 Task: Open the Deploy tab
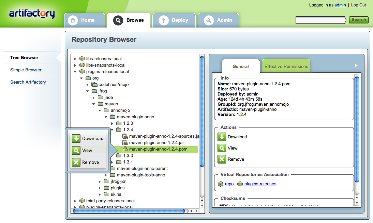(174, 20)
